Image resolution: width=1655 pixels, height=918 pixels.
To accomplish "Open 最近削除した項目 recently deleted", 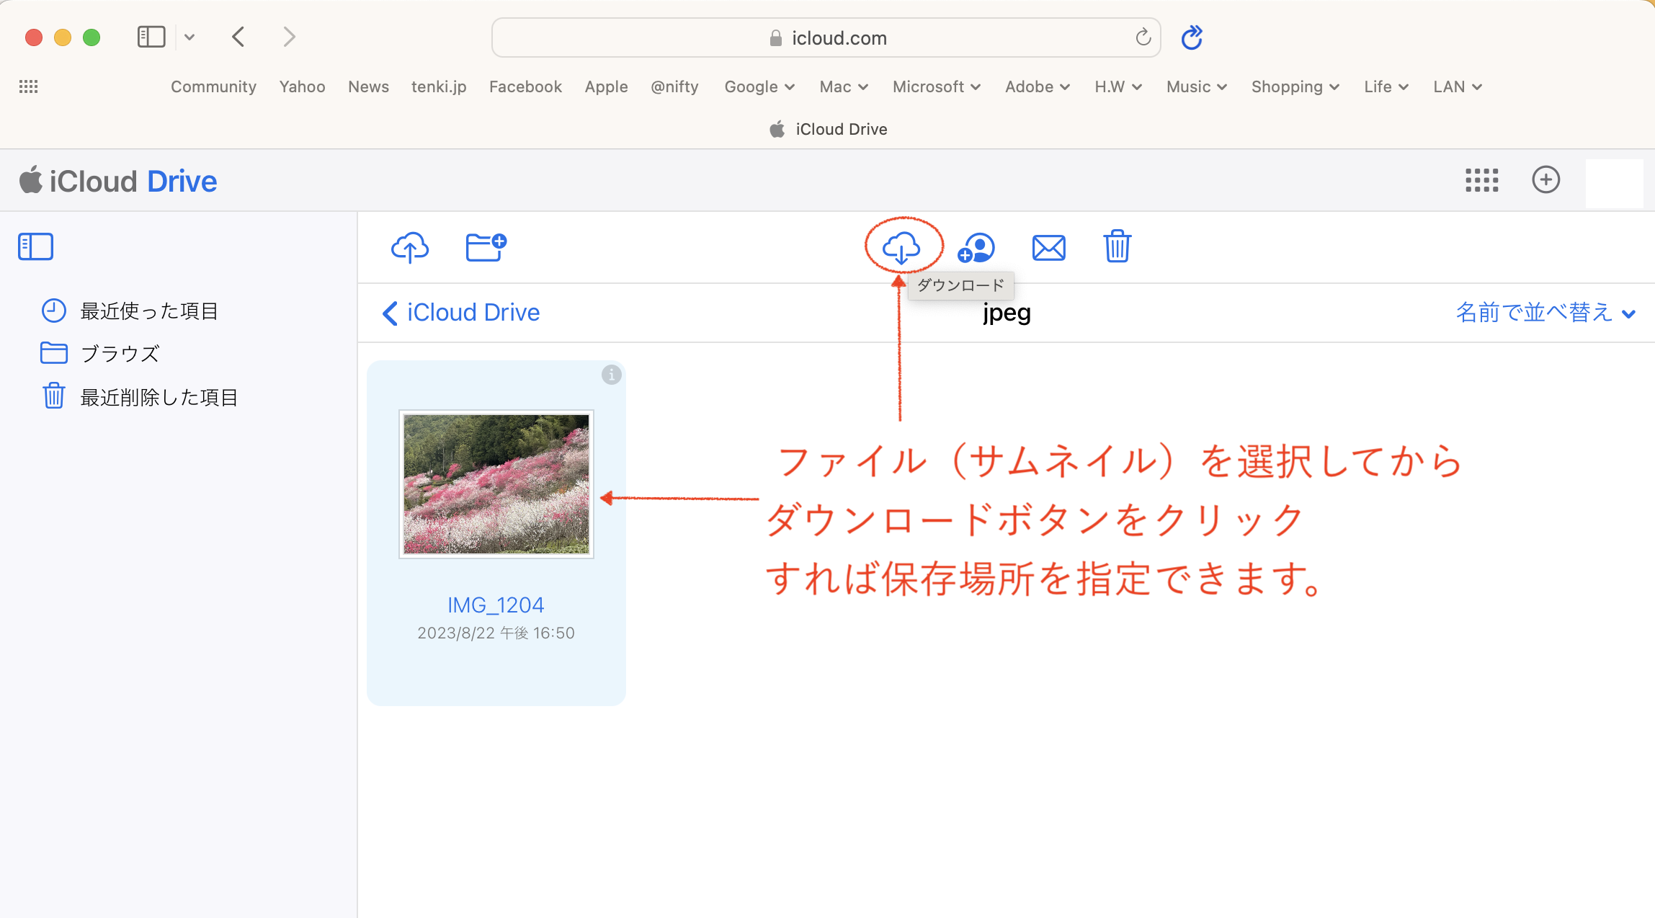I will 159,397.
